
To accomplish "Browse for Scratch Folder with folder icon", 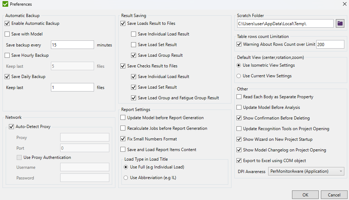I will tap(340, 23).
